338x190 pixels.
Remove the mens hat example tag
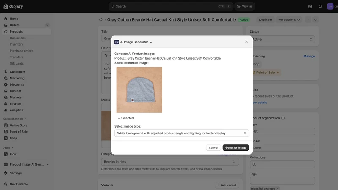278,188
